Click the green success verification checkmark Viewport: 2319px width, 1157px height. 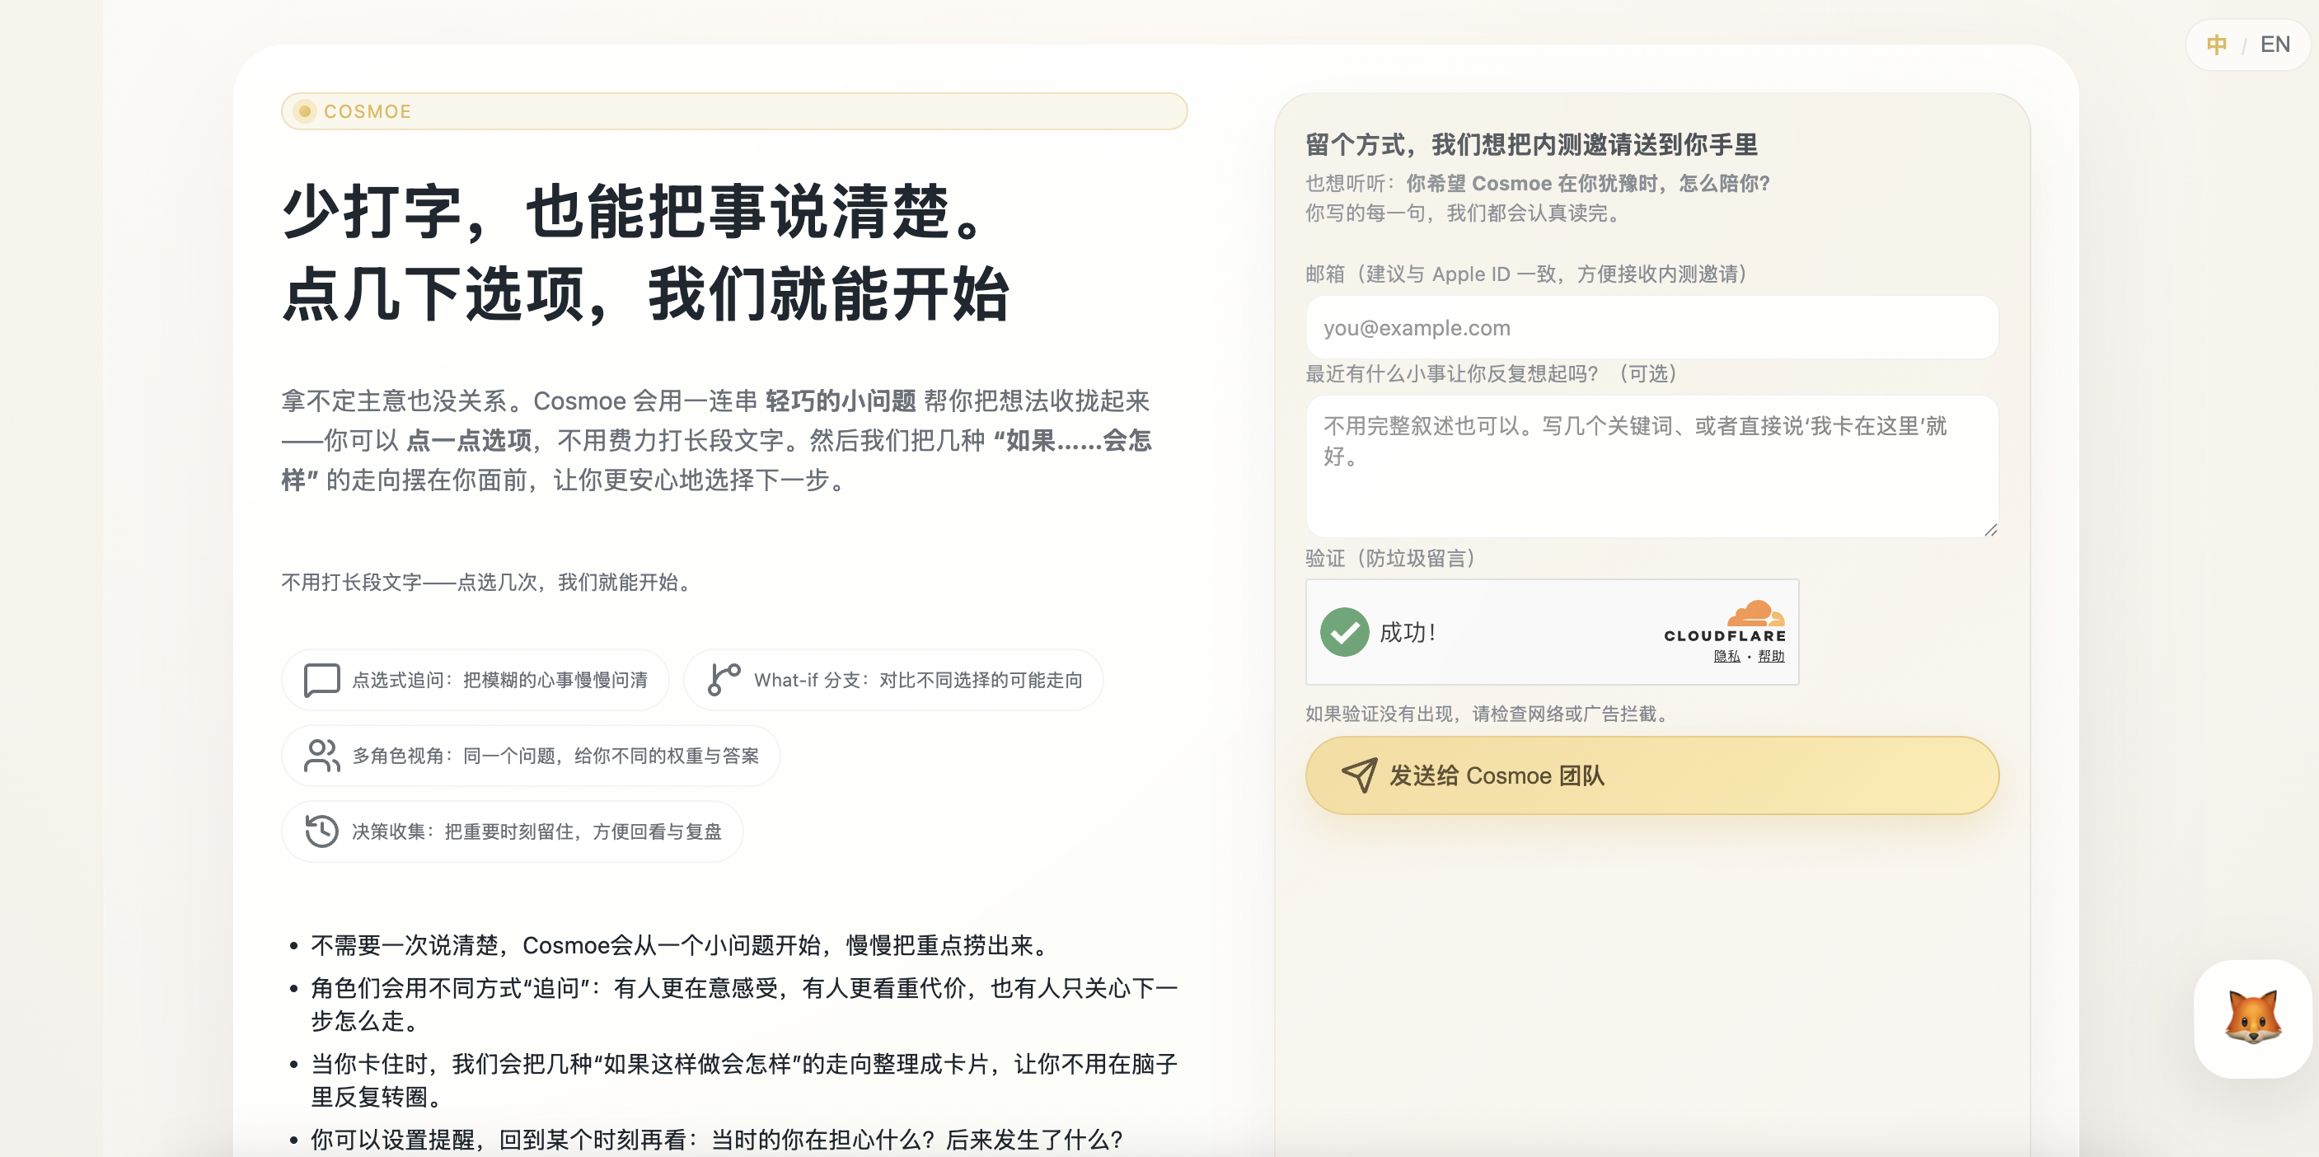click(1344, 632)
